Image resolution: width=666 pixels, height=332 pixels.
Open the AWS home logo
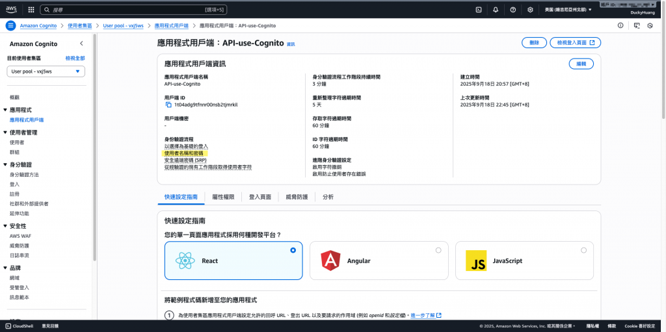10,9
